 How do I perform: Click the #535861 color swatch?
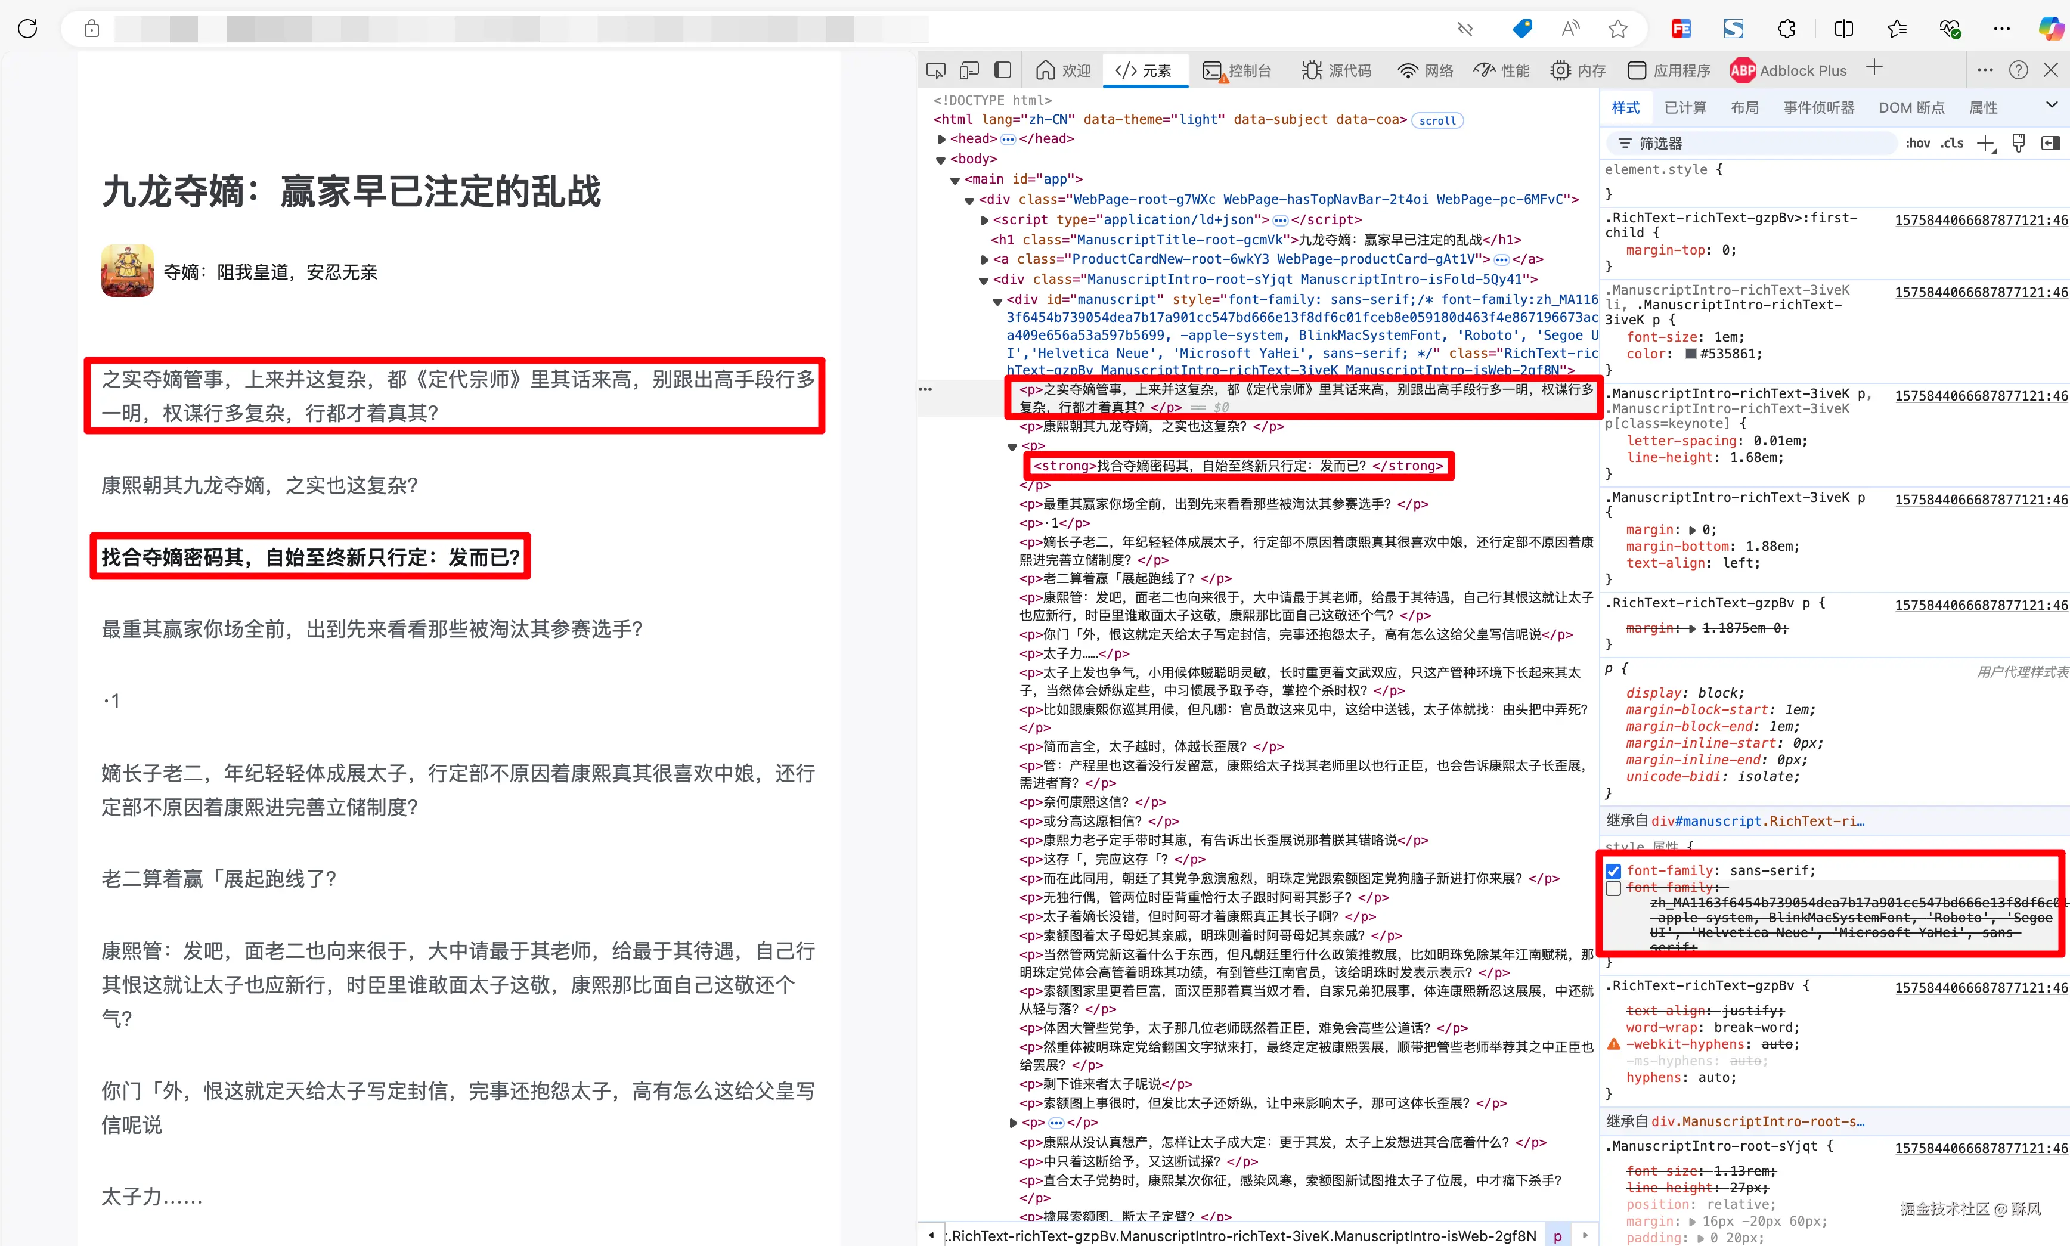[1690, 354]
